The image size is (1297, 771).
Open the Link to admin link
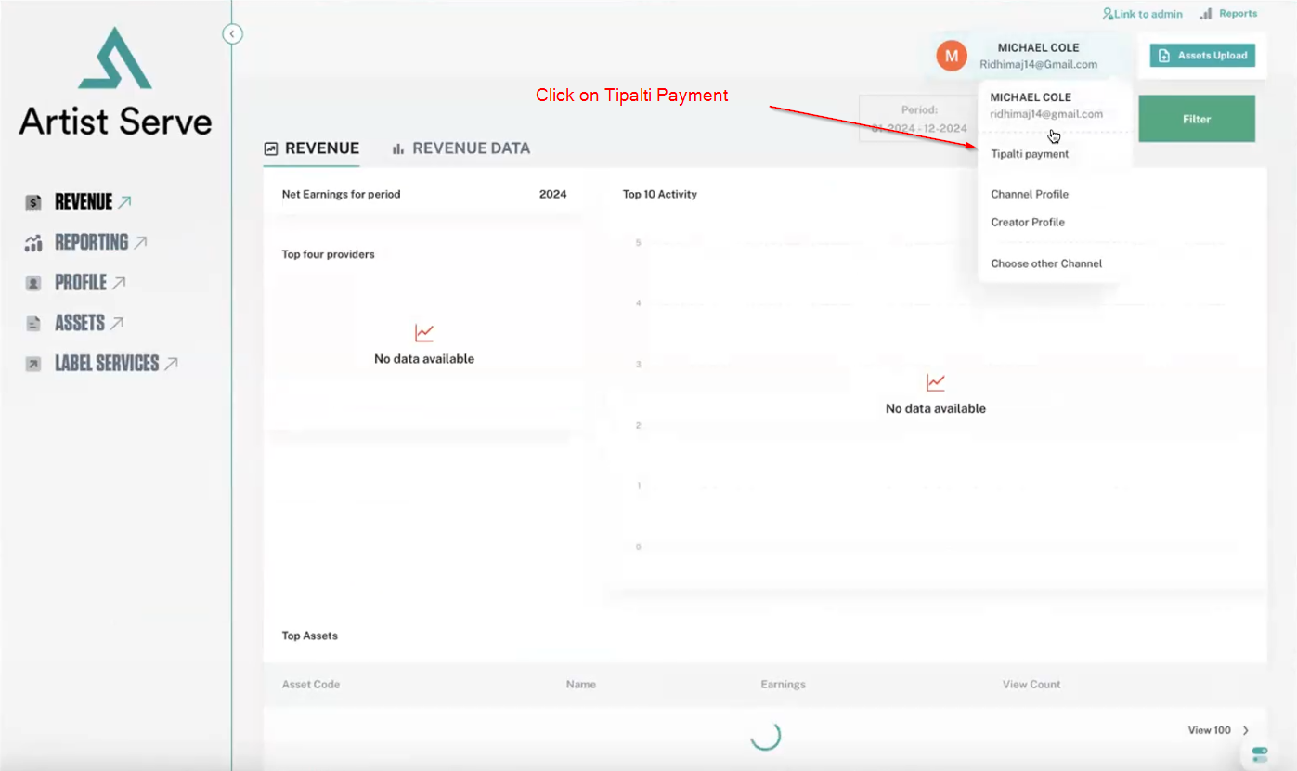tap(1142, 14)
